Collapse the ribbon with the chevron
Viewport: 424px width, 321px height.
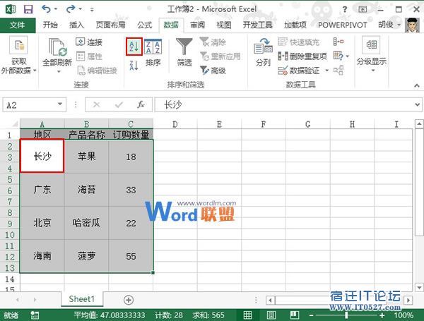[417, 85]
